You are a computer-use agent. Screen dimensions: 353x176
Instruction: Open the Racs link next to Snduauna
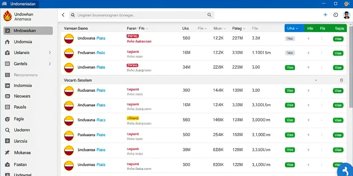(101, 120)
